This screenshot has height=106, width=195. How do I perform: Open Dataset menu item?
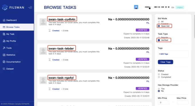[17, 69]
